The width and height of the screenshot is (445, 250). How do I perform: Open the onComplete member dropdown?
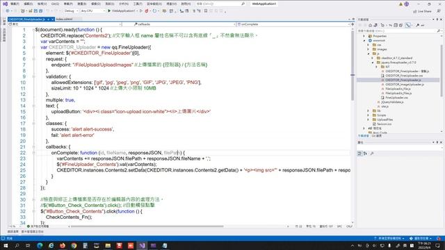coord(294,24)
